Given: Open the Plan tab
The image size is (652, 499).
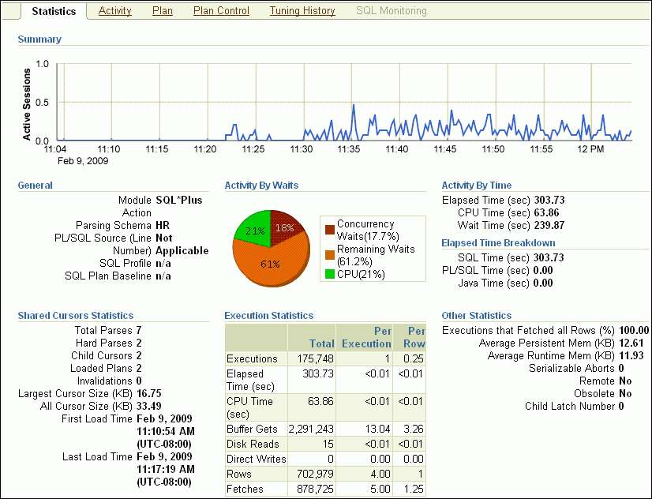Looking at the screenshot, I should point(162,11).
